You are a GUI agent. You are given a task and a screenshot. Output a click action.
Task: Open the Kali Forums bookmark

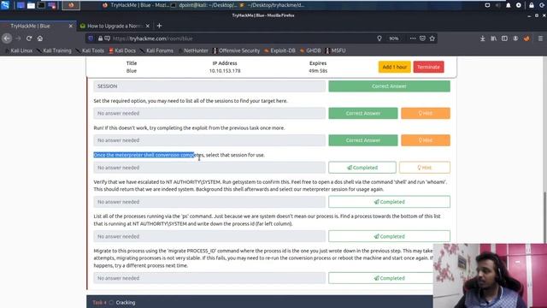156,50
